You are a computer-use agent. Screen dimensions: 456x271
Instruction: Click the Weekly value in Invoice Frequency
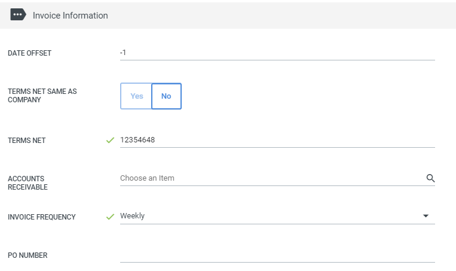point(132,216)
